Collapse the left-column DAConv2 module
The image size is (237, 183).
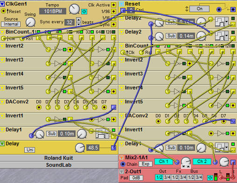click(x=2, y=102)
